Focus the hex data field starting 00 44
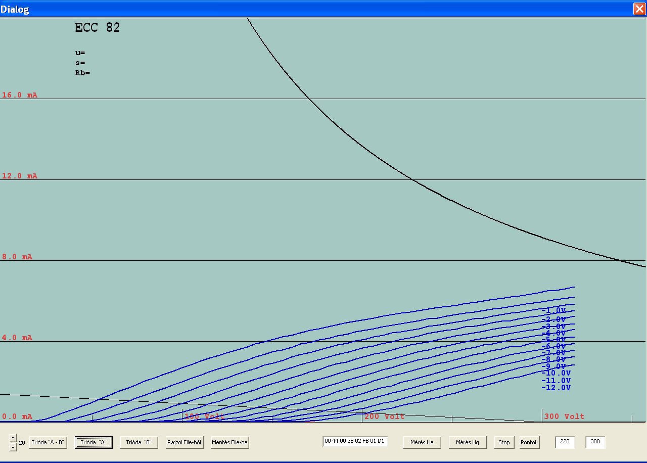The width and height of the screenshot is (647, 463). 355,441
